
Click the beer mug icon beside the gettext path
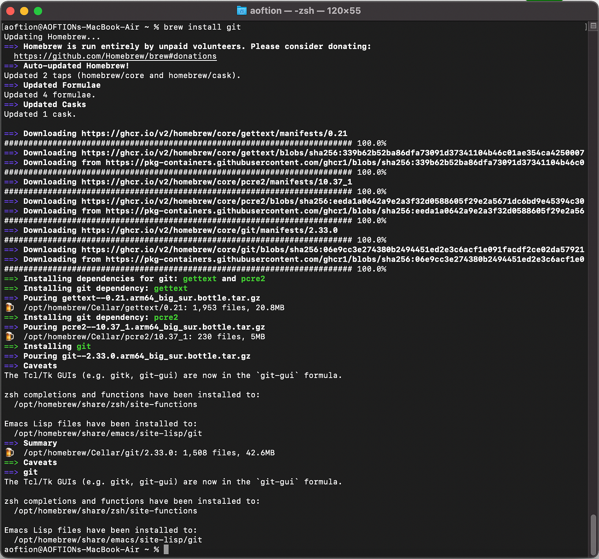point(9,308)
